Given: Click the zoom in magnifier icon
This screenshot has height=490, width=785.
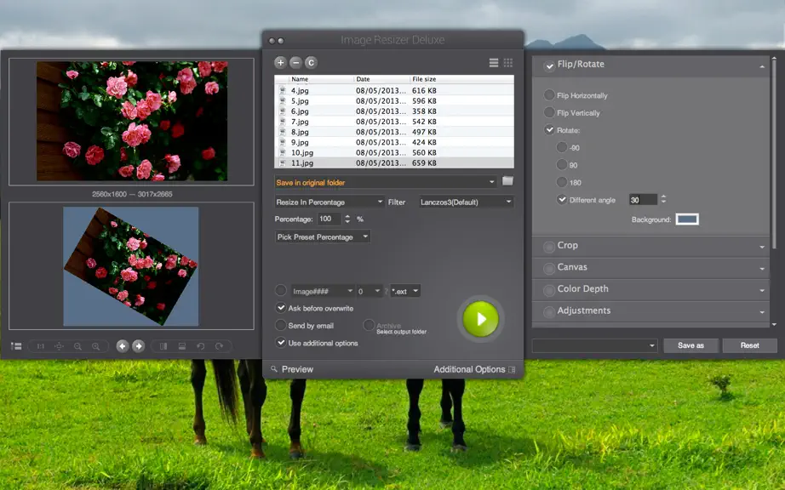Looking at the screenshot, I should (x=95, y=346).
